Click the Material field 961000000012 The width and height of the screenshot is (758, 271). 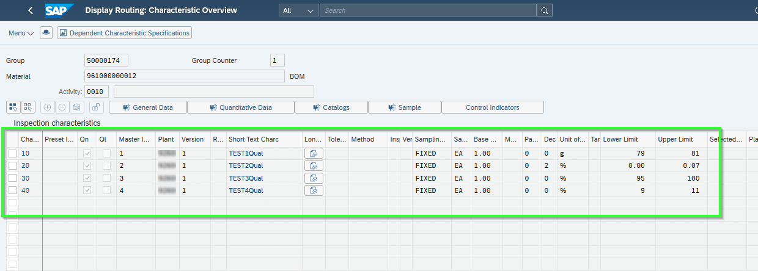(x=185, y=76)
